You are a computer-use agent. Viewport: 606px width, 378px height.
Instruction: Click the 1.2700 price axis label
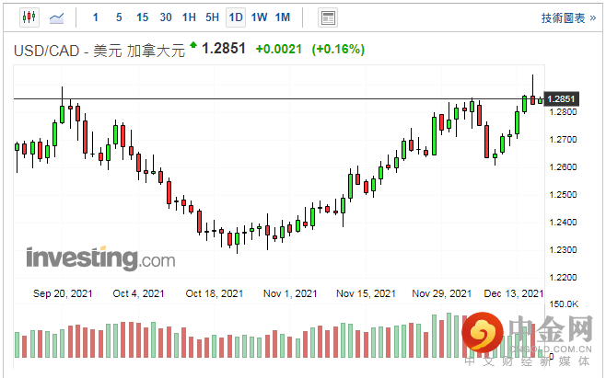[x=563, y=140]
